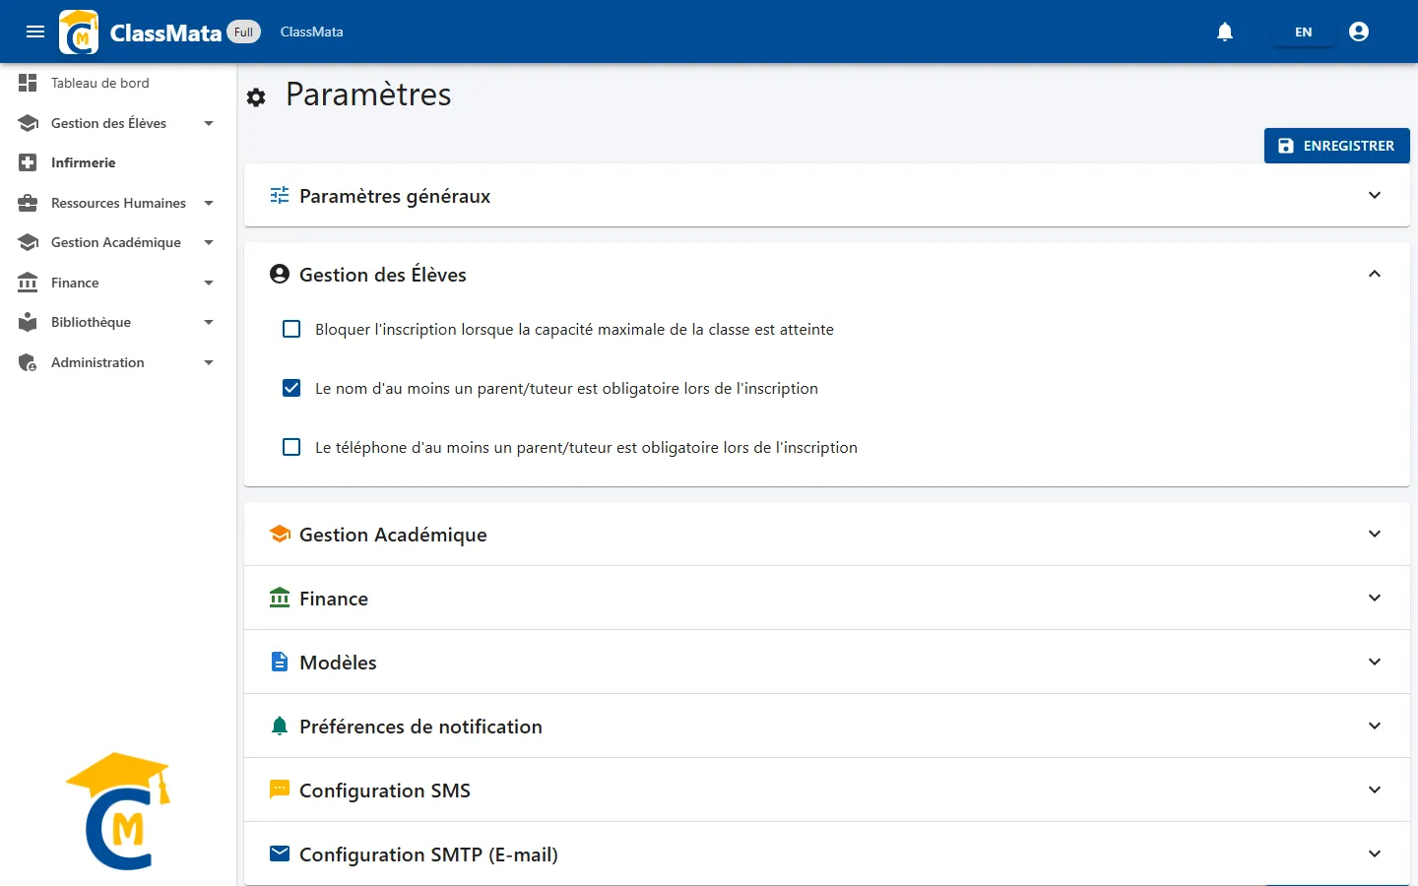This screenshot has height=886, width=1418.
Task: Switch language with the EN button
Action: click(1304, 32)
